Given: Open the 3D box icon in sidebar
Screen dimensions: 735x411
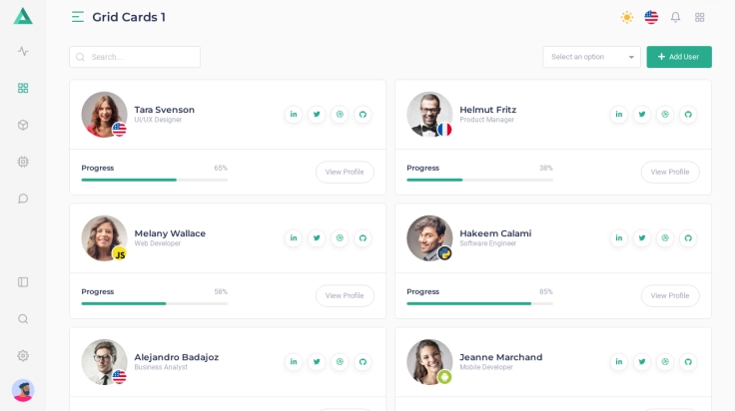Looking at the screenshot, I should coord(23,125).
